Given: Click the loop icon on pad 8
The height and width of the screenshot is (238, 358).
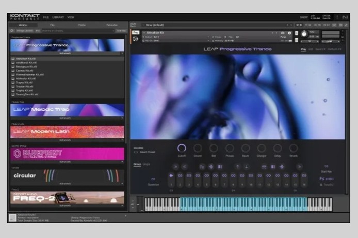Looking at the screenshot, I should pyautogui.click(x=233, y=175).
